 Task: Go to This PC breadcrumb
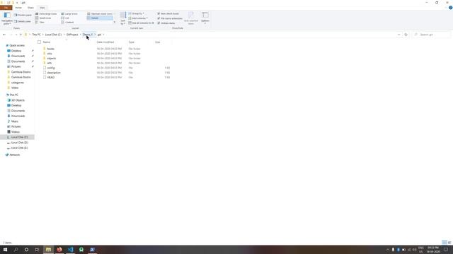[x=36, y=35]
